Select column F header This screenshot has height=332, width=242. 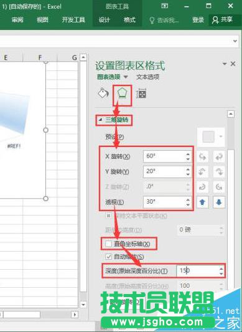coord(40,57)
